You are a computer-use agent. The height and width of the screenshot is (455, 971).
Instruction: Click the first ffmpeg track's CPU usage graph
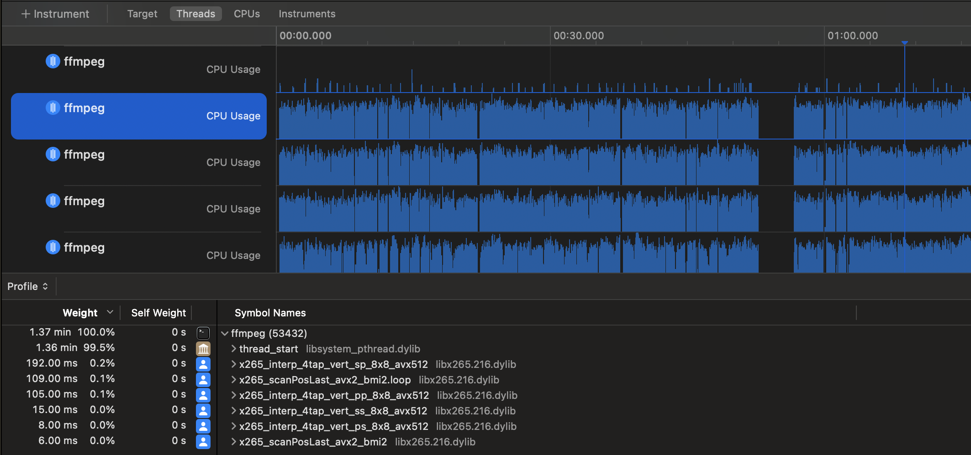[x=623, y=69]
